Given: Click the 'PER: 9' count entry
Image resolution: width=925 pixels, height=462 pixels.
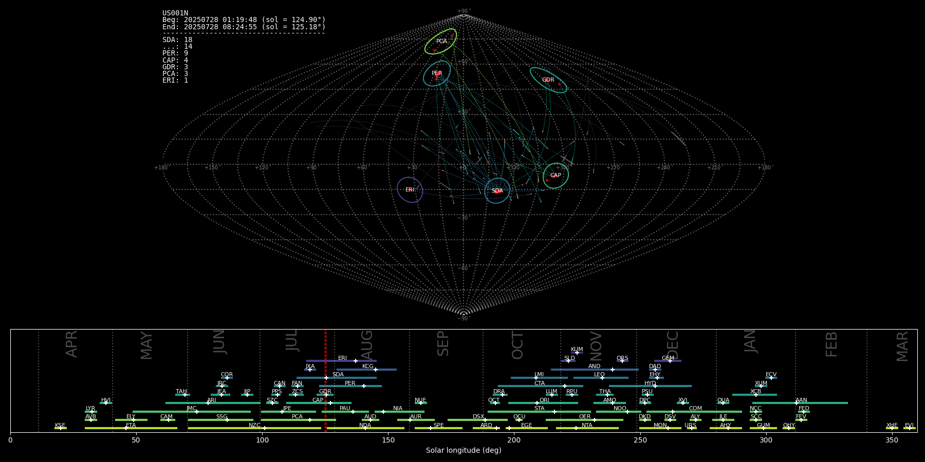Looking at the screenshot, I should [x=175, y=53].
